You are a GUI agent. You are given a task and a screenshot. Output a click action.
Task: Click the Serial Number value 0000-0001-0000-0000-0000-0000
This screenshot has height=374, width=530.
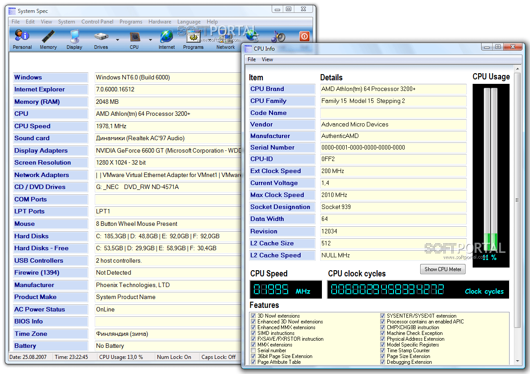pos(363,147)
